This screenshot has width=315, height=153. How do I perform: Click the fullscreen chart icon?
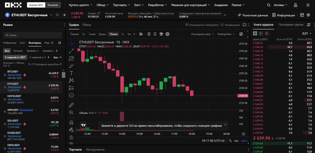[241, 34]
